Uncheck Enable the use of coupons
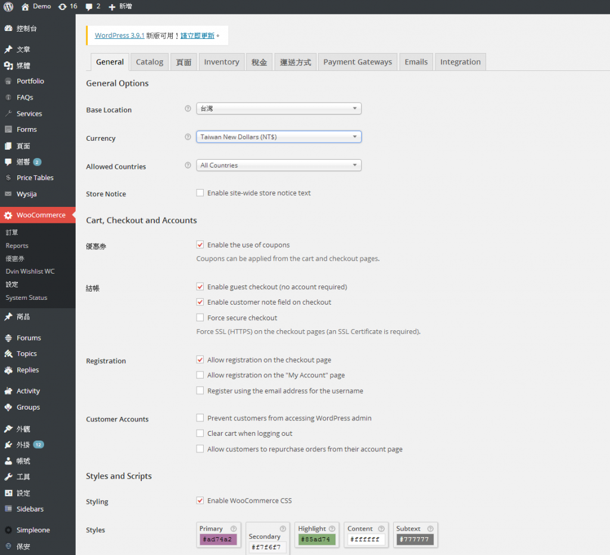This screenshot has height=555, width=610. click(200, 245)
